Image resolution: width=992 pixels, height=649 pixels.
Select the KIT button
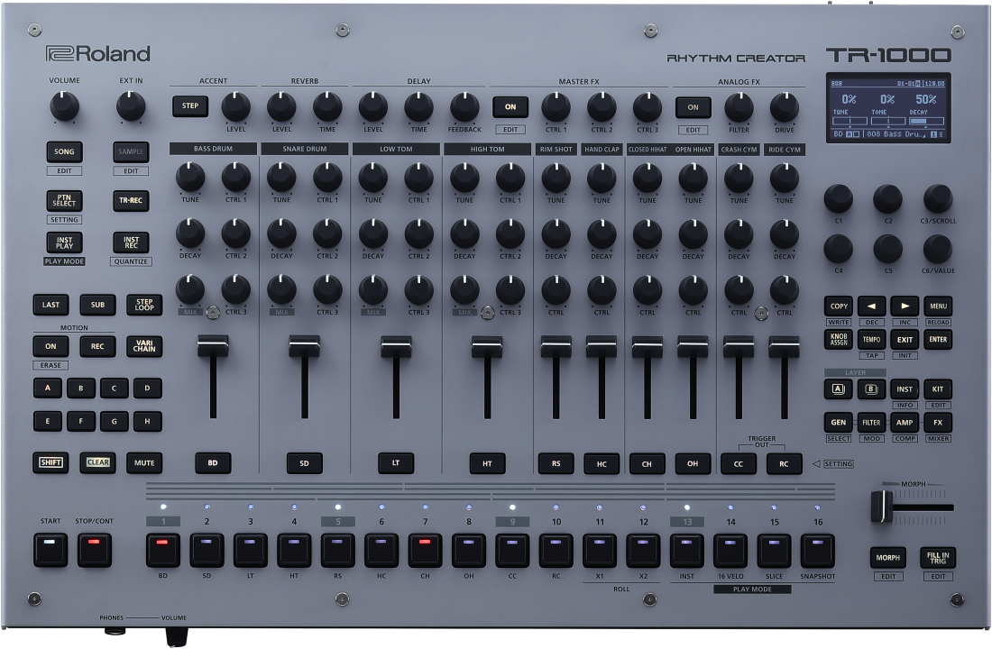[938, 389]
